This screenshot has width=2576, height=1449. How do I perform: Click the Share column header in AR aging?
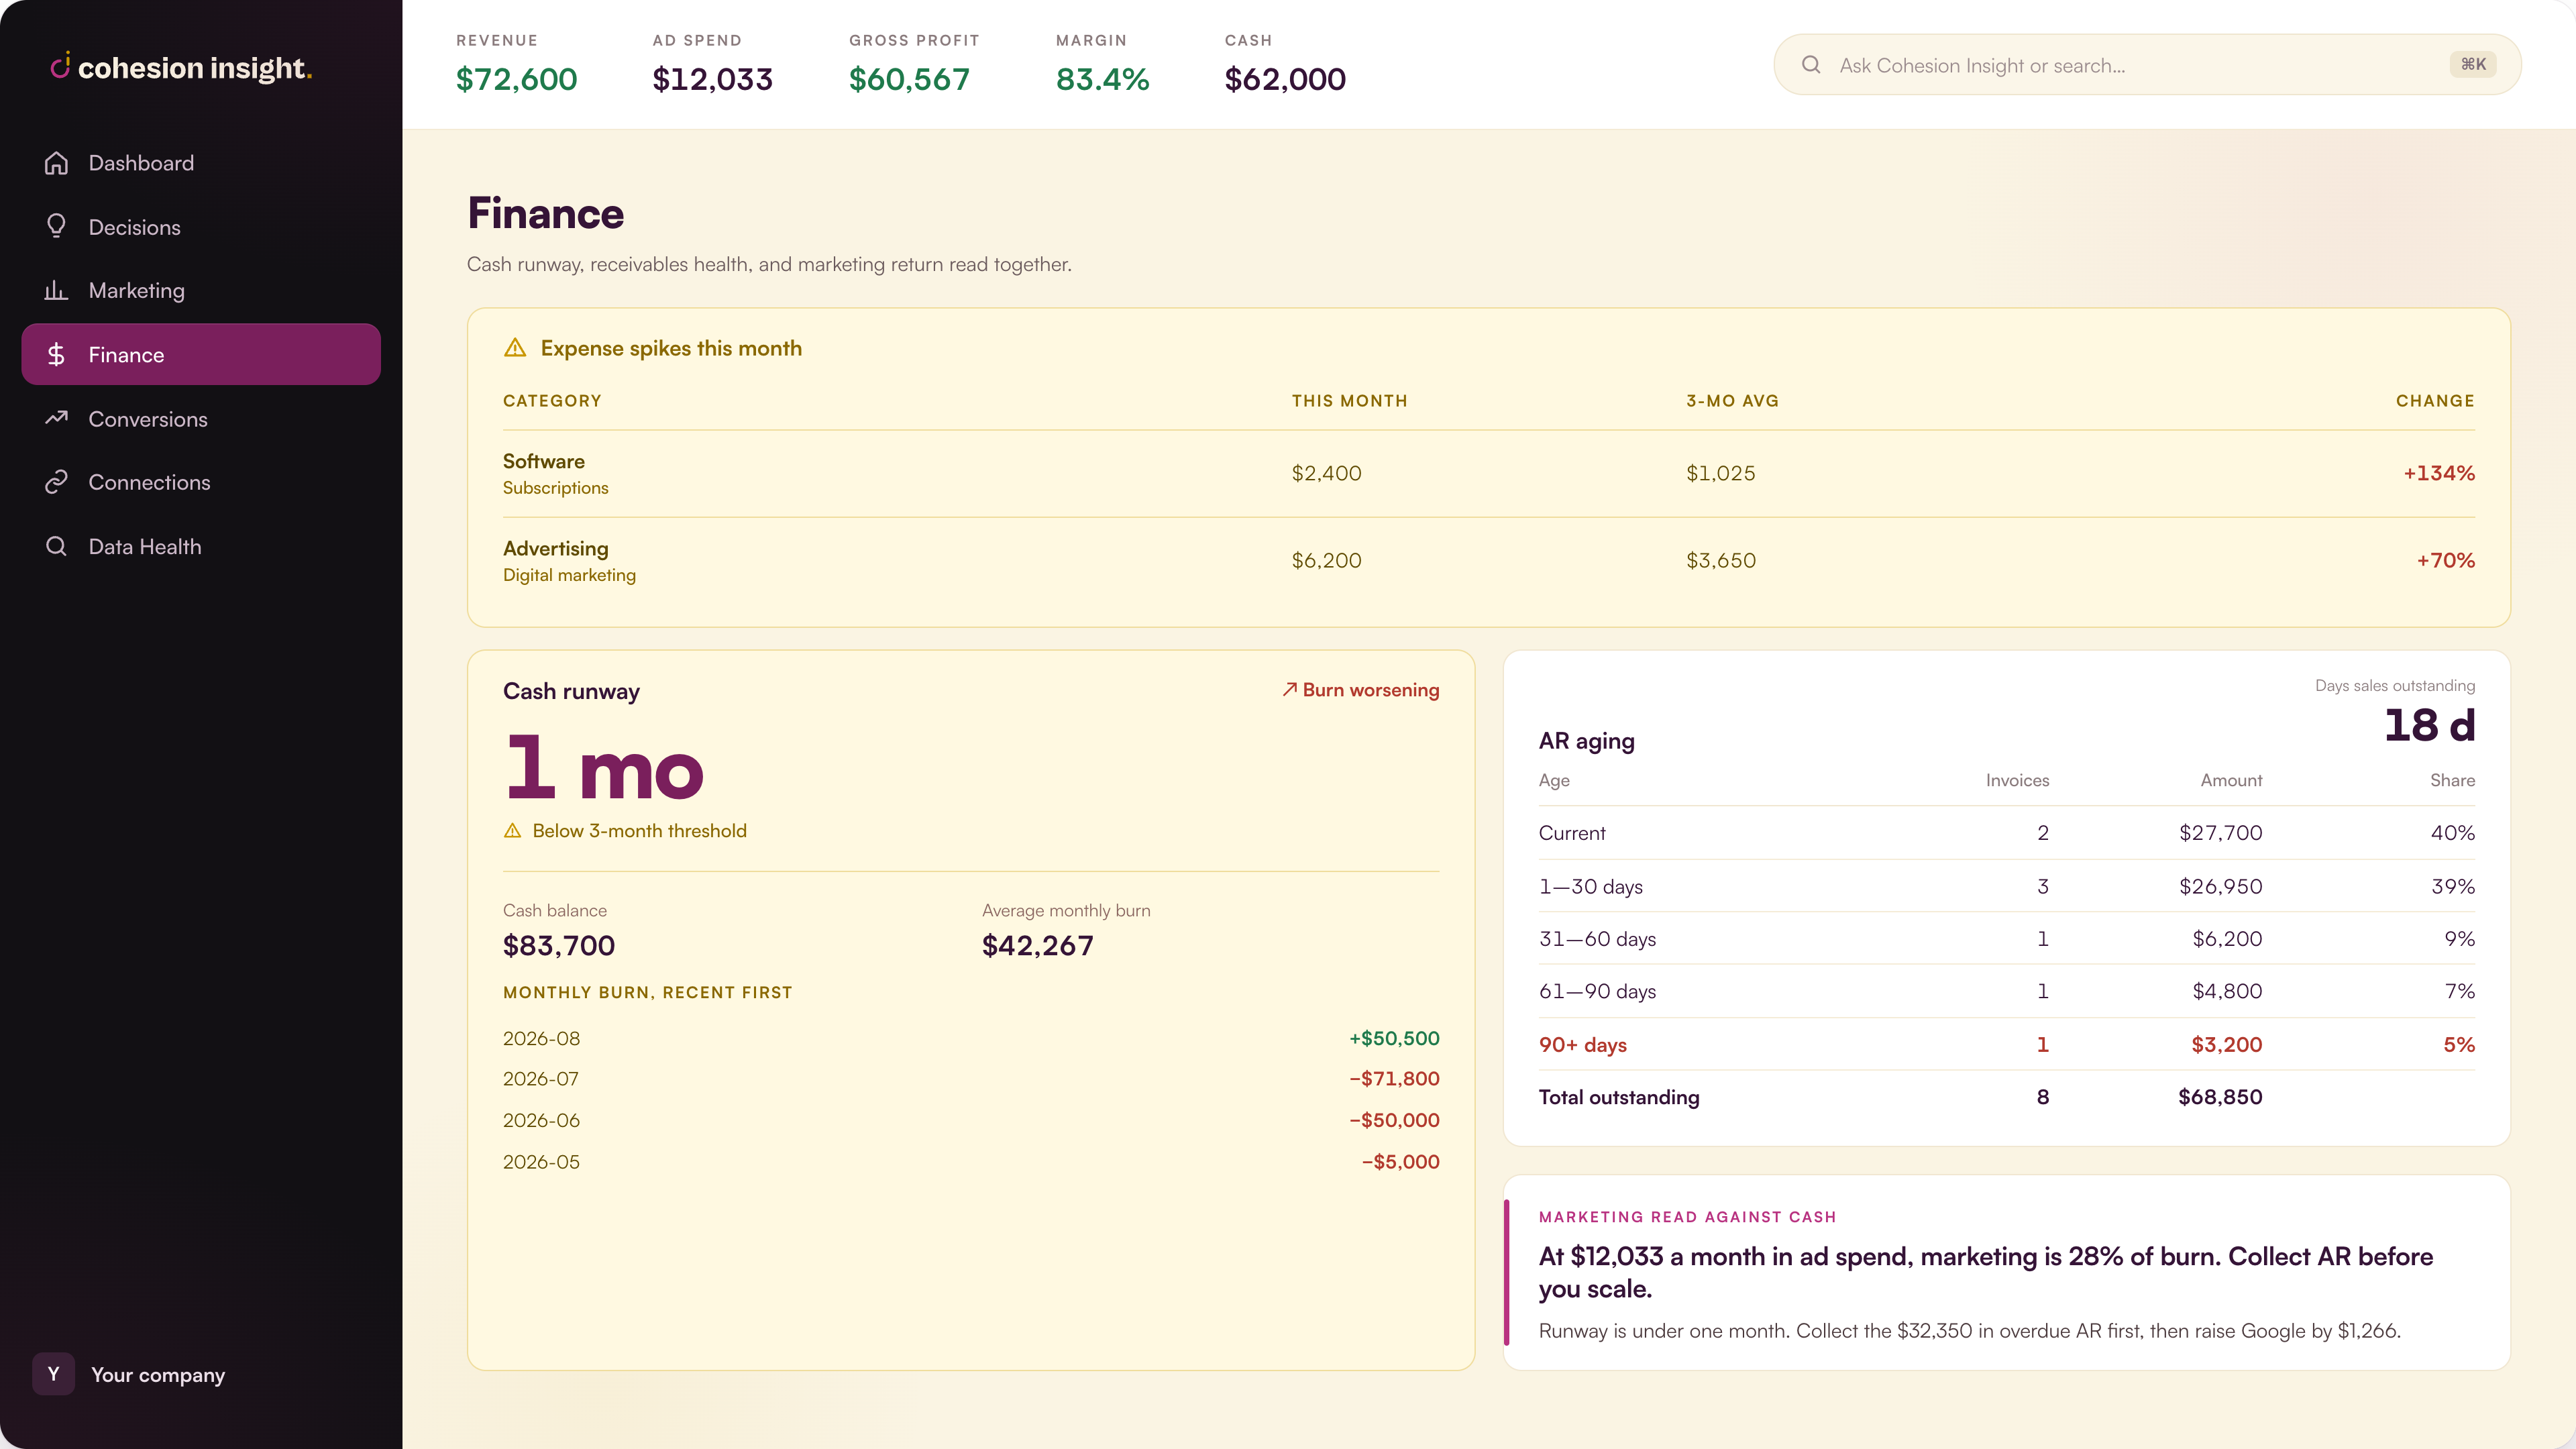coord(2452,780)
